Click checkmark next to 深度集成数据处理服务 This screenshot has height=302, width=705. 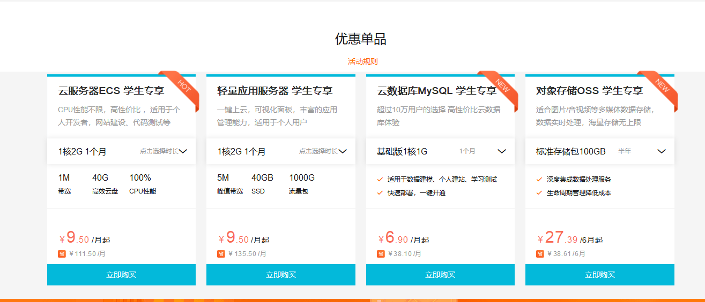pos(539,180)
